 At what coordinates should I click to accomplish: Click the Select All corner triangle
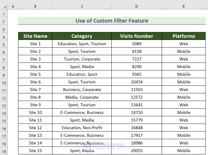point(4,6)
